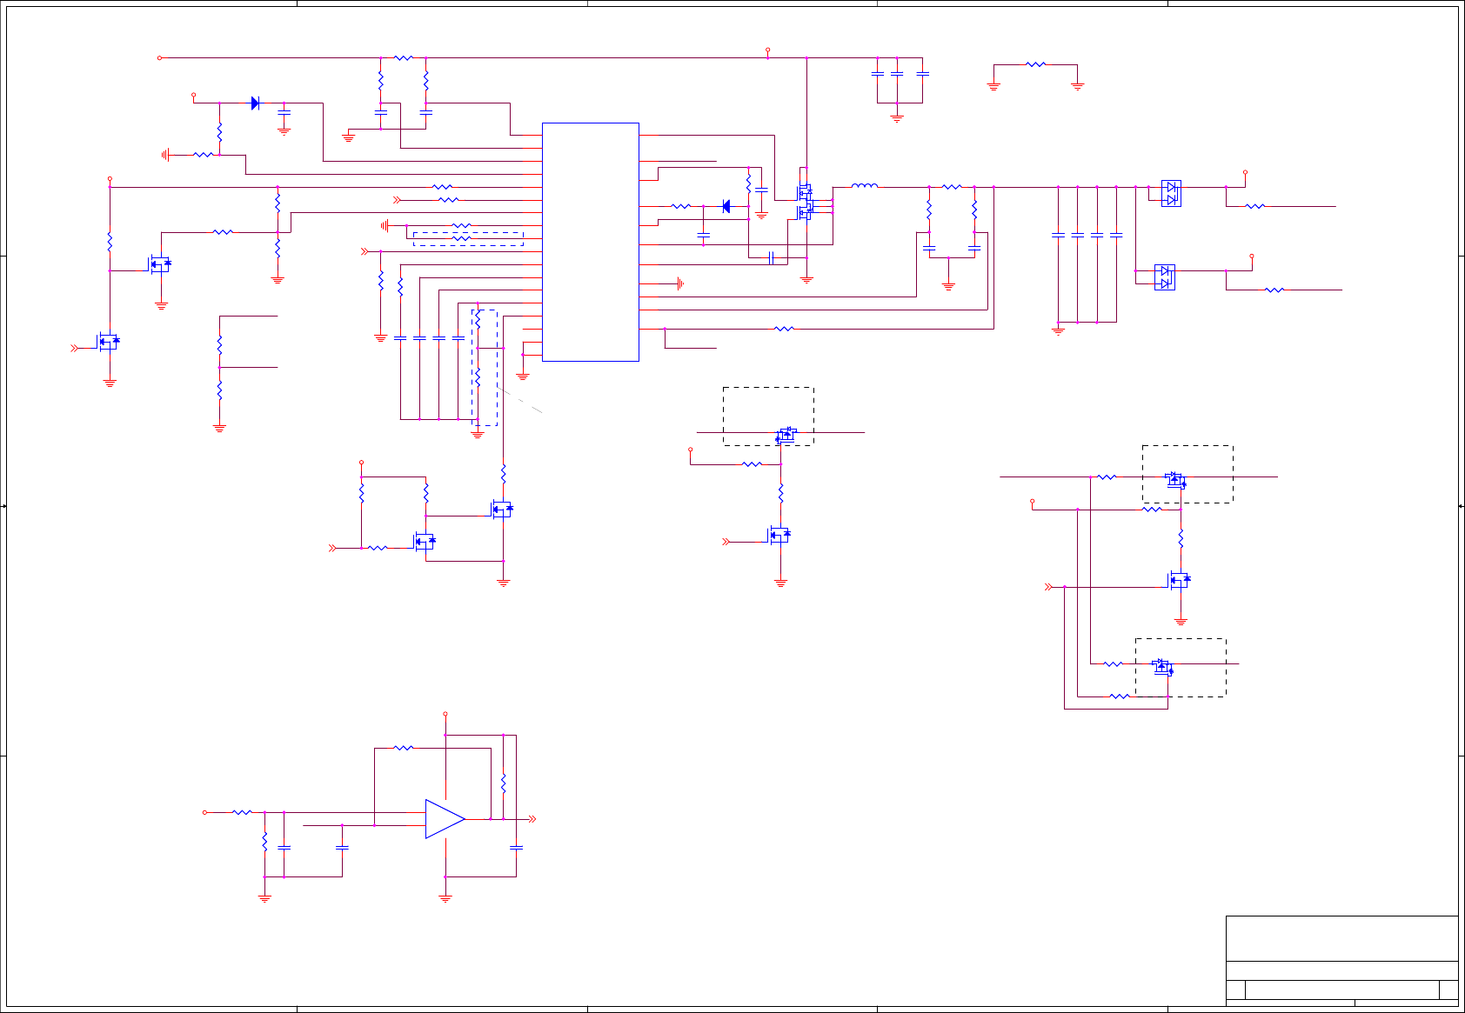The width and height of the screenshot is (1465, 1013).
Task: Select the inductor coil symbol
Action: tap(864, 185)
